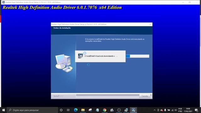This screenshot has width=201, height=113.
Task: Open the Windows Start menu
Action: pyautogui.click(x=3, y=110)
